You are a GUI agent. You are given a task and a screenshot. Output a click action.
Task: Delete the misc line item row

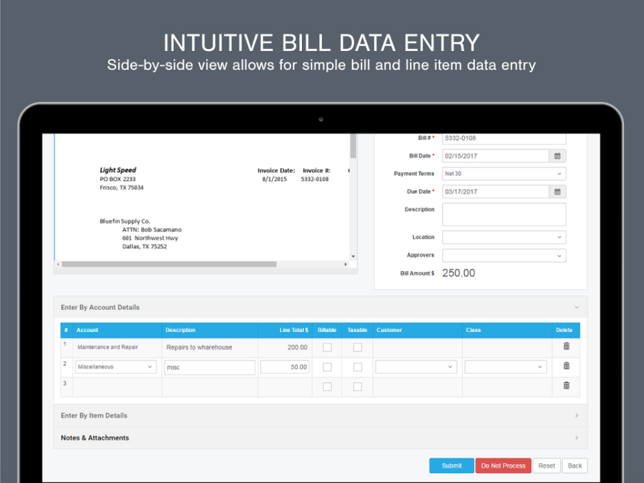[x=566, y=366]
